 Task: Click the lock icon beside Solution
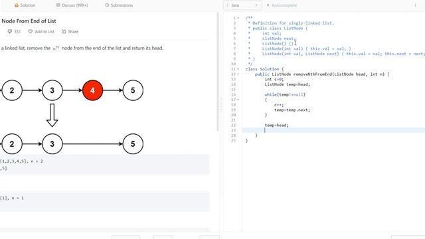click(x=17, y=5)
